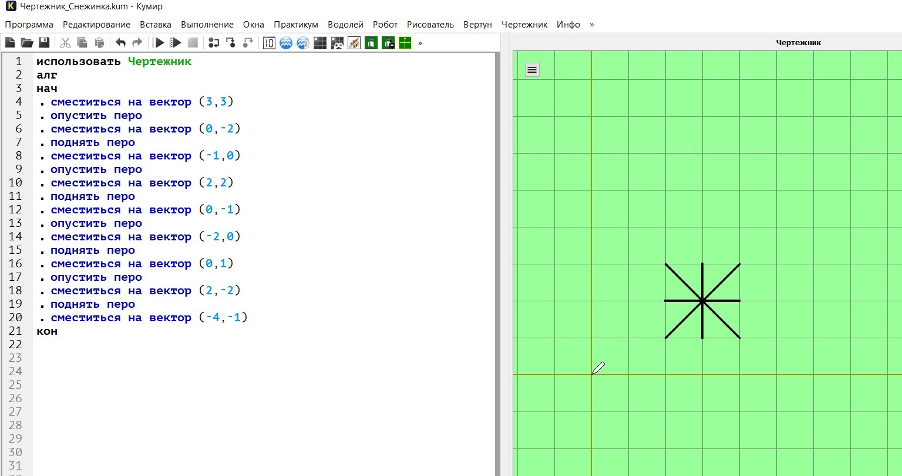Open the Практикум menu
902x476 pixels.
click(295, 25)
